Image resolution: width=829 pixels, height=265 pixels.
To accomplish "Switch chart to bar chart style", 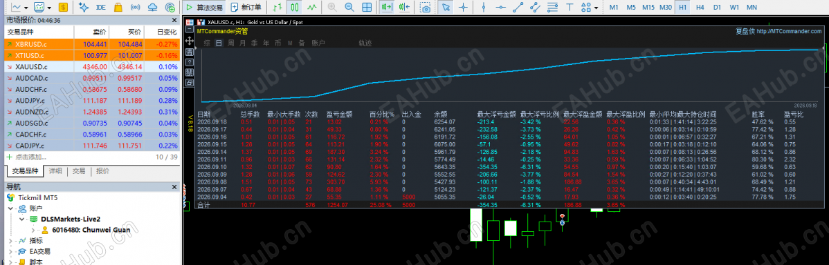I will pos(277,8).
